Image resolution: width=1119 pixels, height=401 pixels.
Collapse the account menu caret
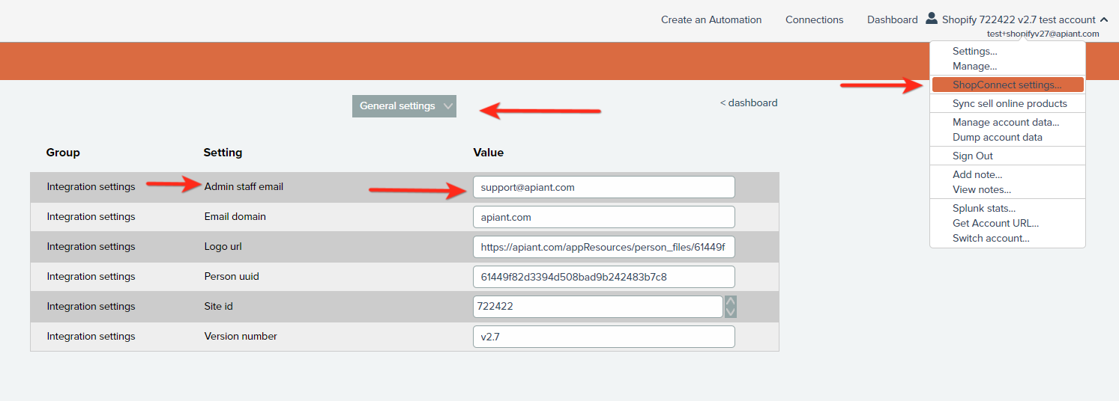coord(1103,19)
